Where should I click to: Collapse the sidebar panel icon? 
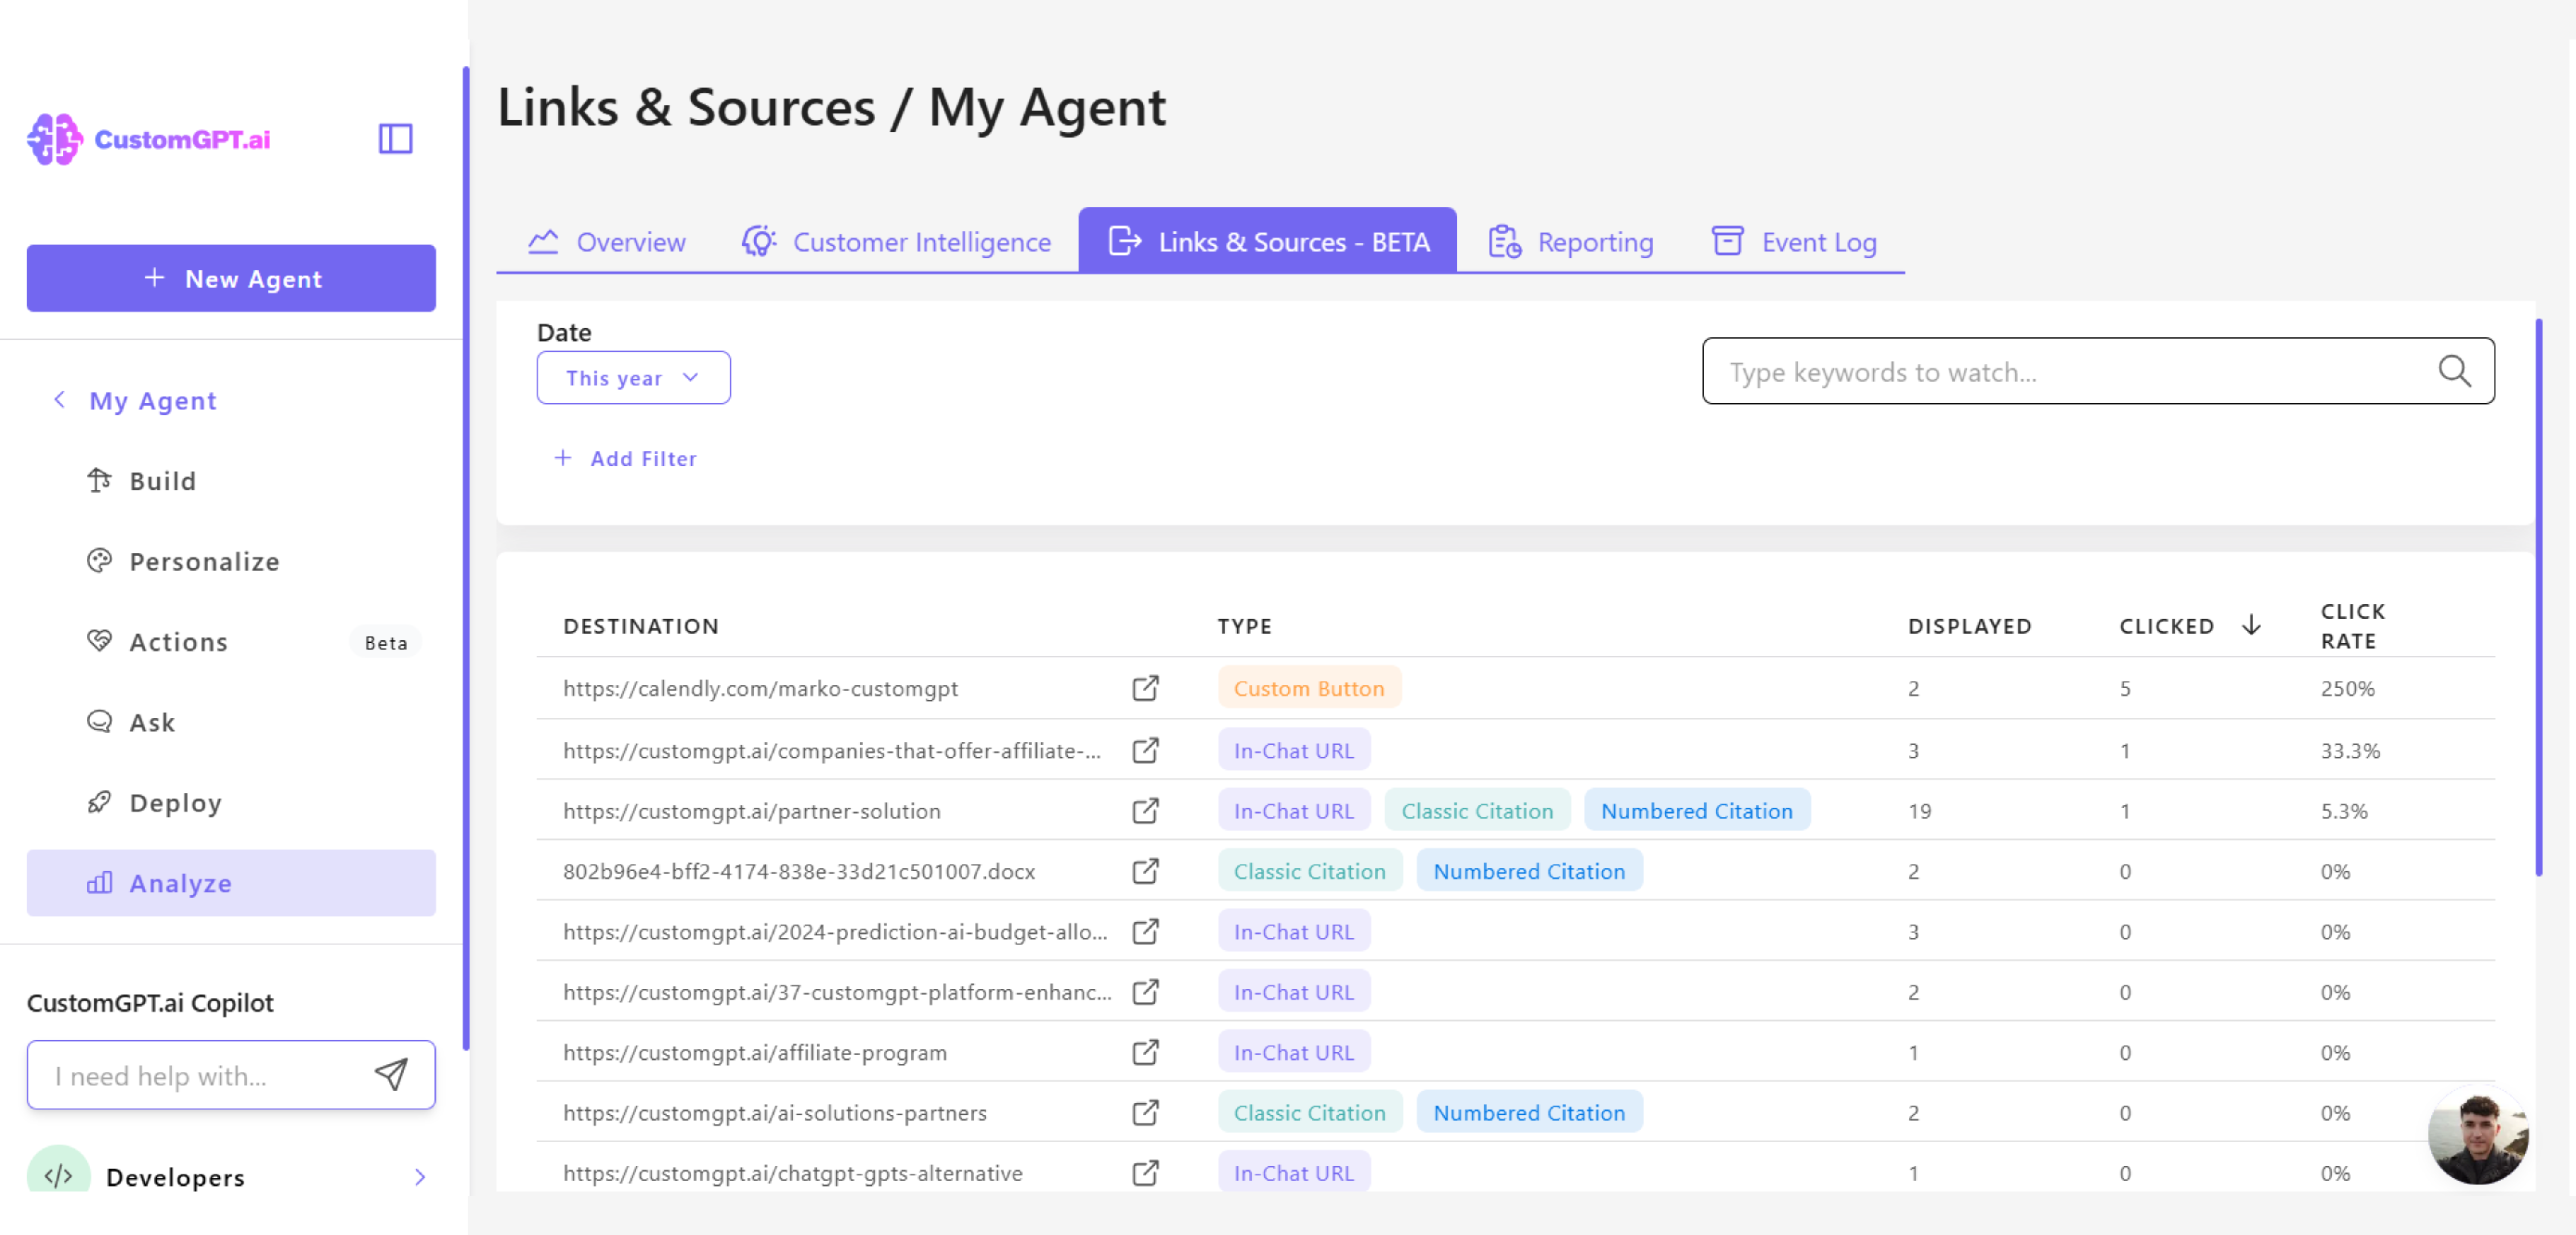395,139
